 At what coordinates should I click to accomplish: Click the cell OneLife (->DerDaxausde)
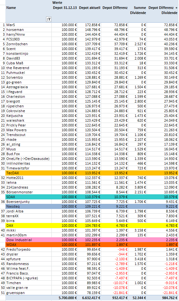(29, 159)
